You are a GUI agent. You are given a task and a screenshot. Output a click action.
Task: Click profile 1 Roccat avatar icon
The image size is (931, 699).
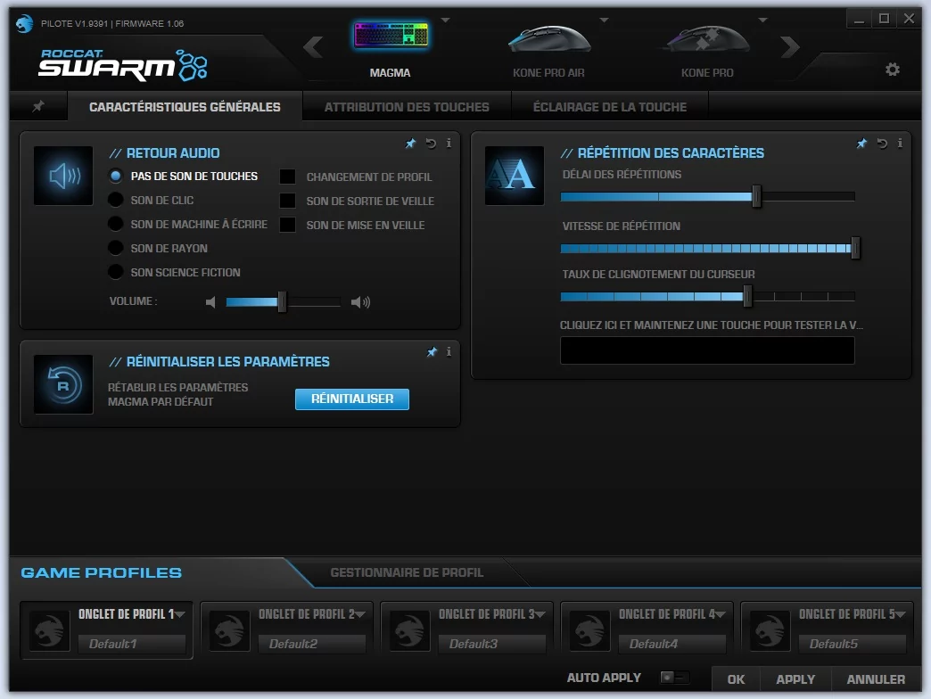tap(49, 630)
